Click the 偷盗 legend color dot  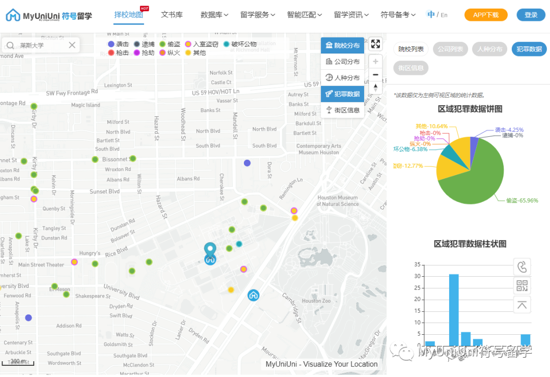pyautogui.click(x=162, y=44)
